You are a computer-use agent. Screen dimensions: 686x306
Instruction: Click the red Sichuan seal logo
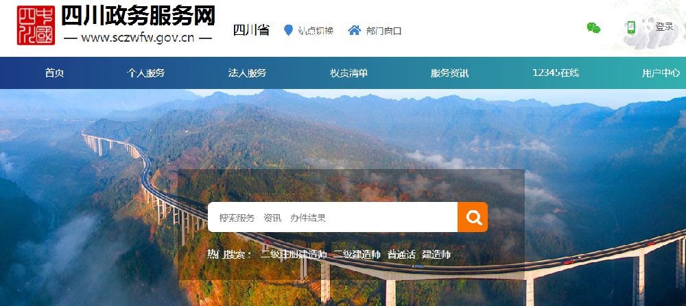[36, 25]
